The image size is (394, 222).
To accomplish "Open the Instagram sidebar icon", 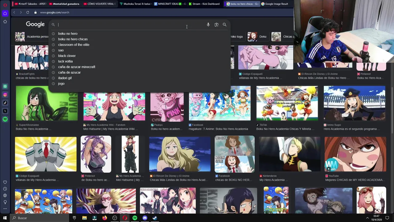I will (5, 95).
